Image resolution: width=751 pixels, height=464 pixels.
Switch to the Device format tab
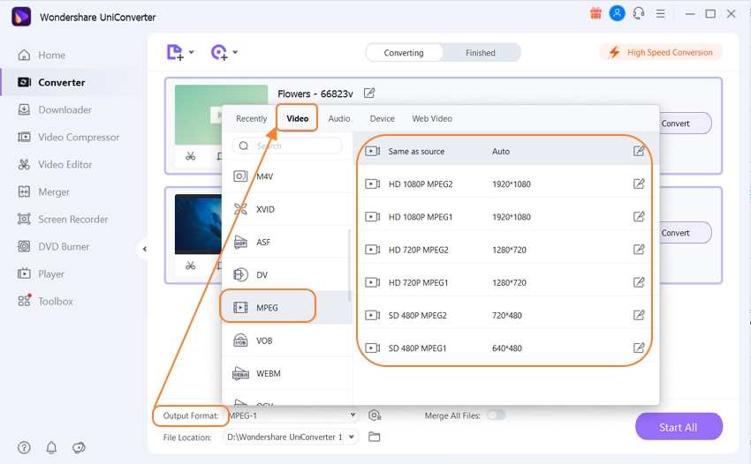click(x=383, y=118)
